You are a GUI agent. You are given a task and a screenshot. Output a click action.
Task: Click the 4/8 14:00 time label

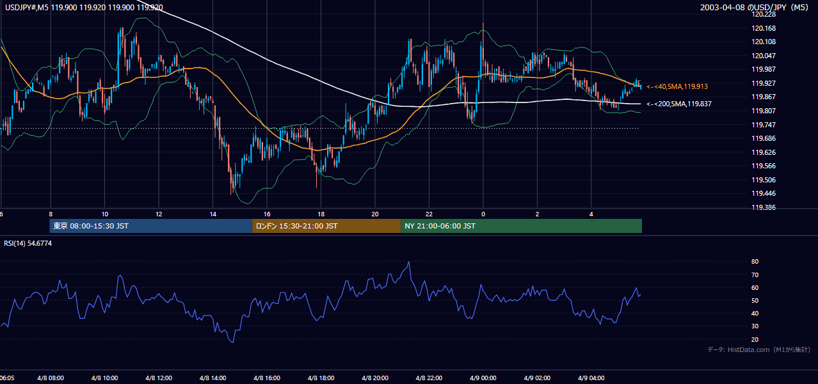point(213,378)
